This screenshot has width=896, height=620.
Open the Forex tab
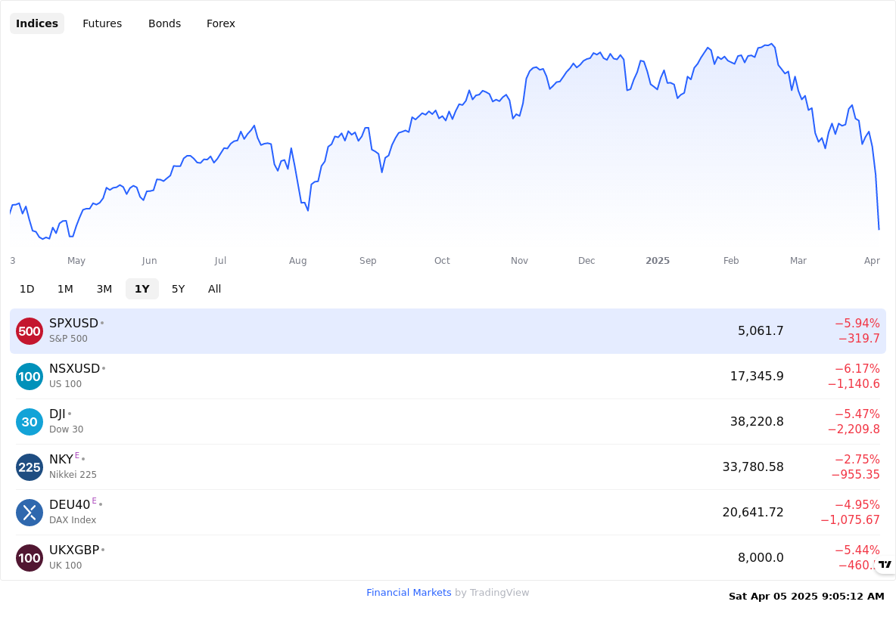coord(220,23)
